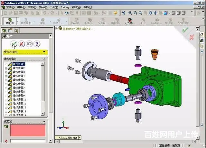206x148 pixels.
Task: Open the home icon on the right task pane
Action: (202, 35)
